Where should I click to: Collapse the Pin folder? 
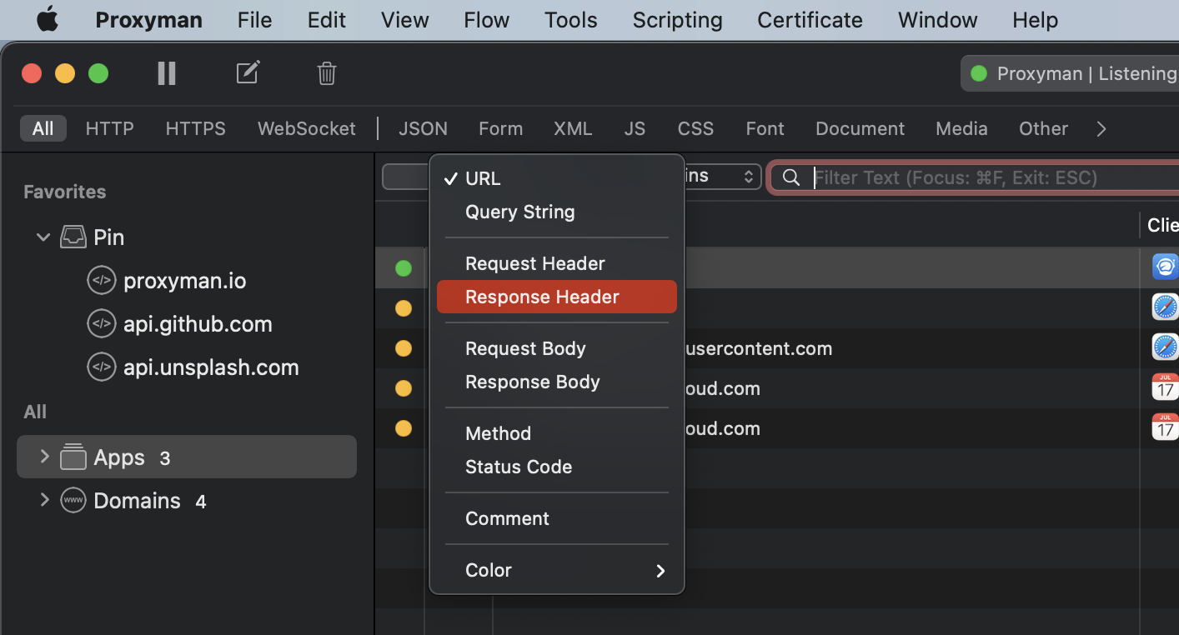click(x=43, y=237)
